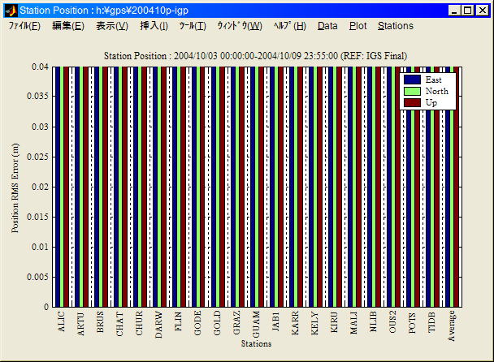Click the Stations x-axis label

(x=256, y=344)
